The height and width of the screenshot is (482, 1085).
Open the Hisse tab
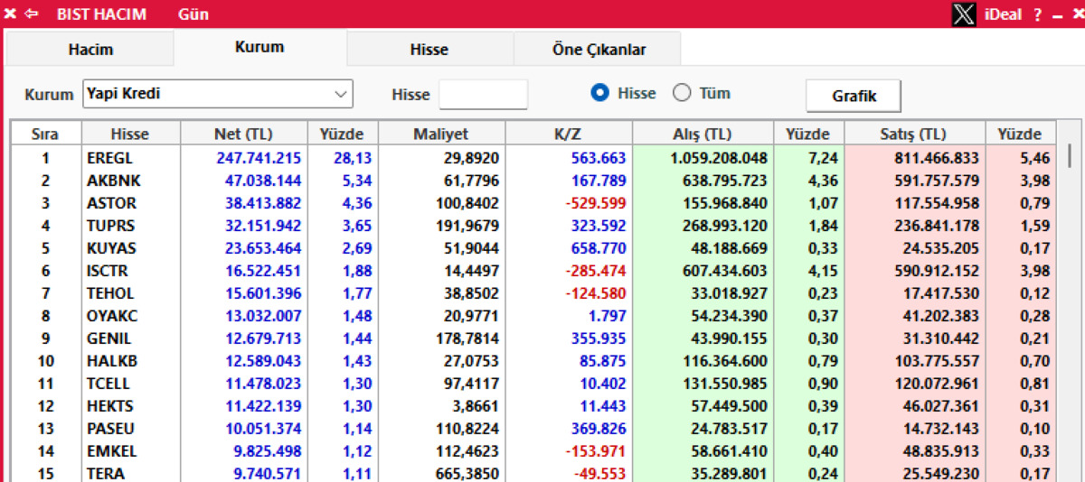429,50
